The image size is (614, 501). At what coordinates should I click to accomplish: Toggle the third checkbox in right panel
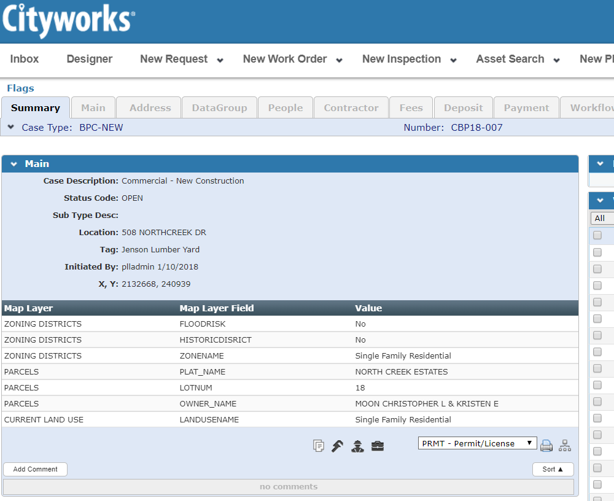(597, 269)
